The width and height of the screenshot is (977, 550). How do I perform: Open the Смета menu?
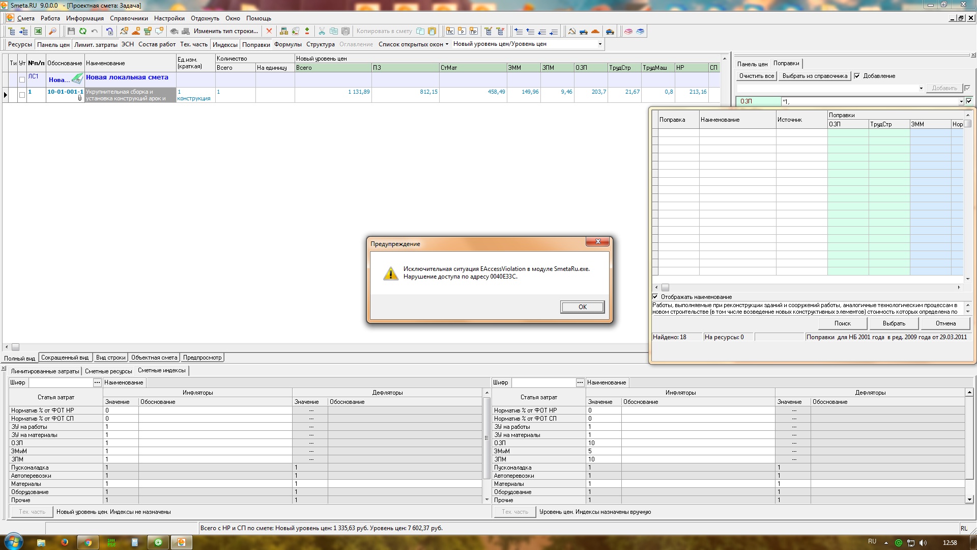click(26, 18)
